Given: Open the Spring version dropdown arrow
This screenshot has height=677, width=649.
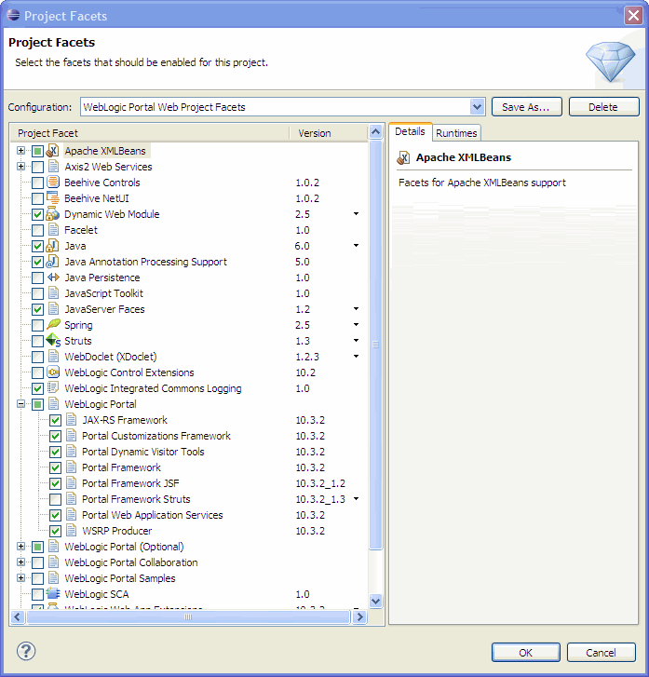Looking at the screenshot, I should pos(357,324).
